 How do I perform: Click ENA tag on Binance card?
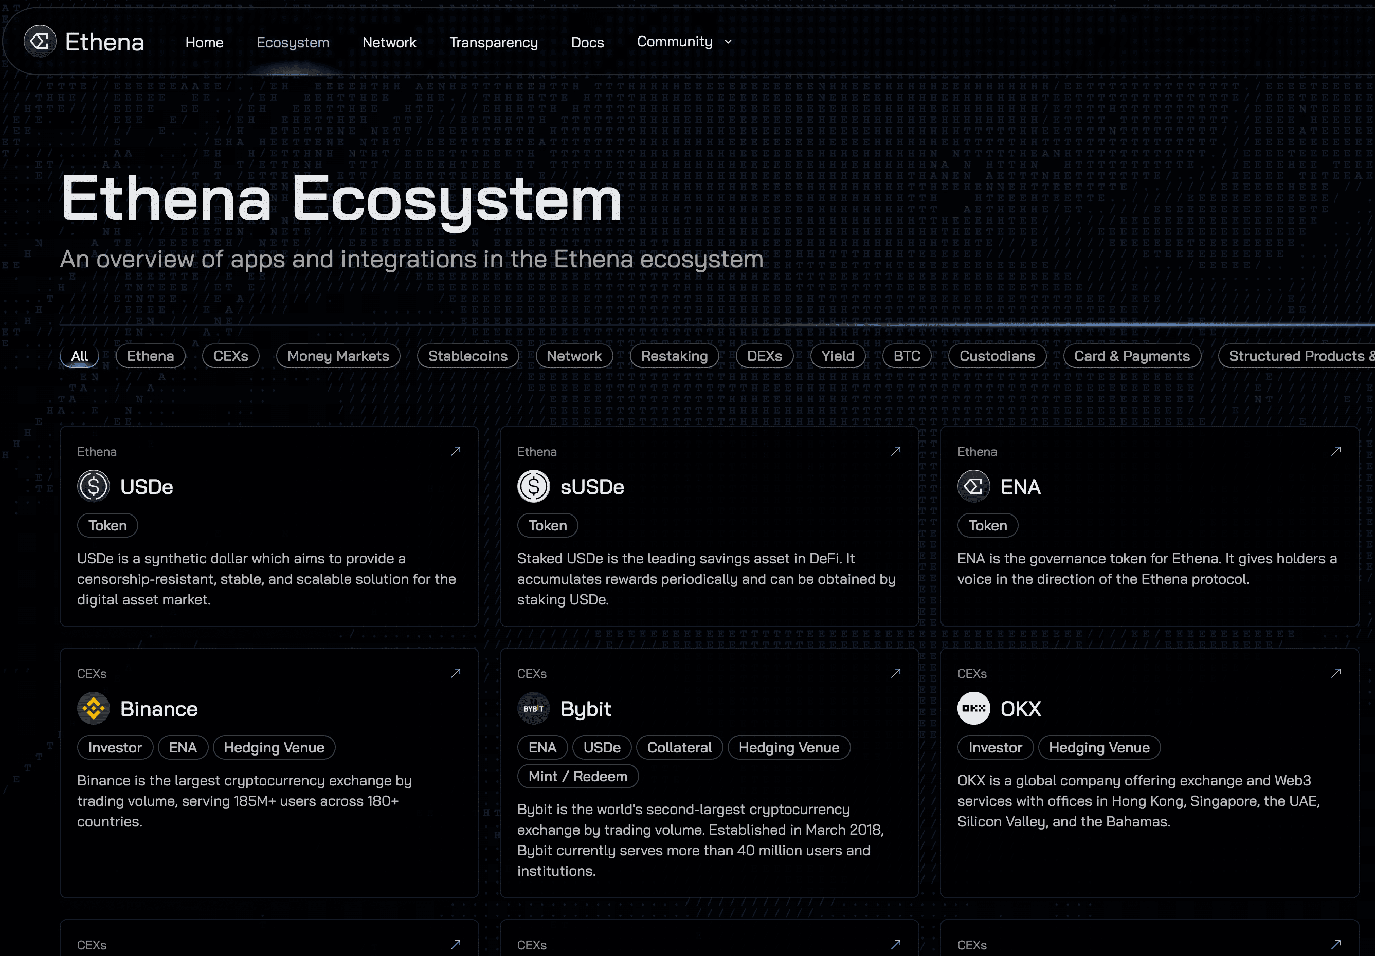pyautogui.click(x=183, y=748)
